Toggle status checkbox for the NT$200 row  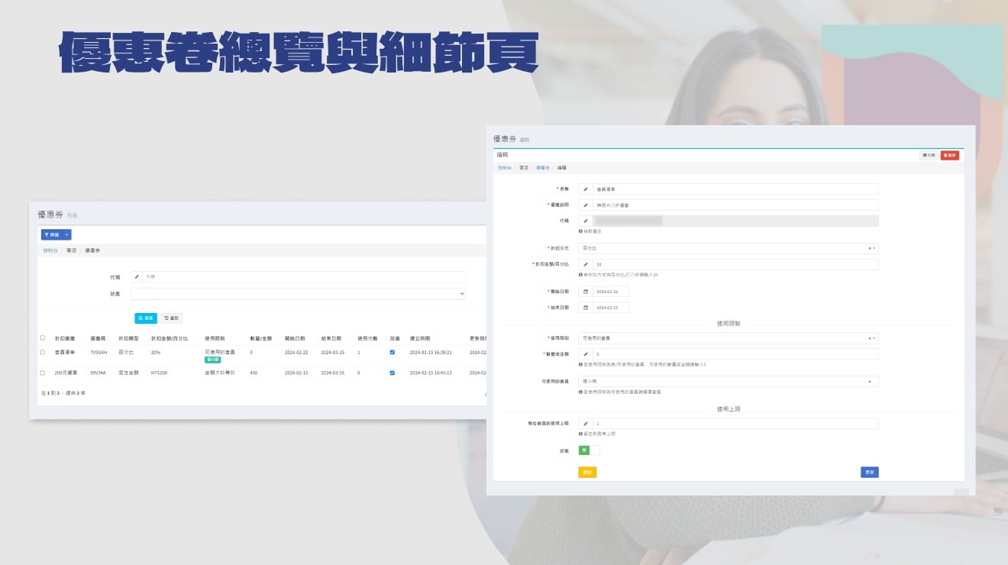pyautogui.click(x=393, y=373)
